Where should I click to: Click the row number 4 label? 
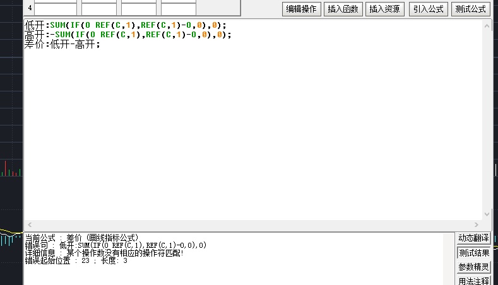click(x=30, y=8)
